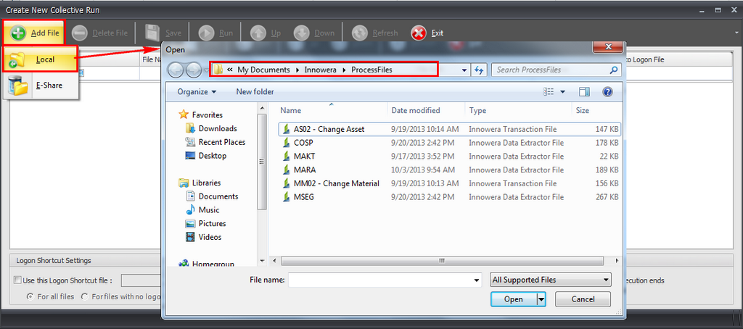Select For files with no logon radio button

tap(85, 296)
